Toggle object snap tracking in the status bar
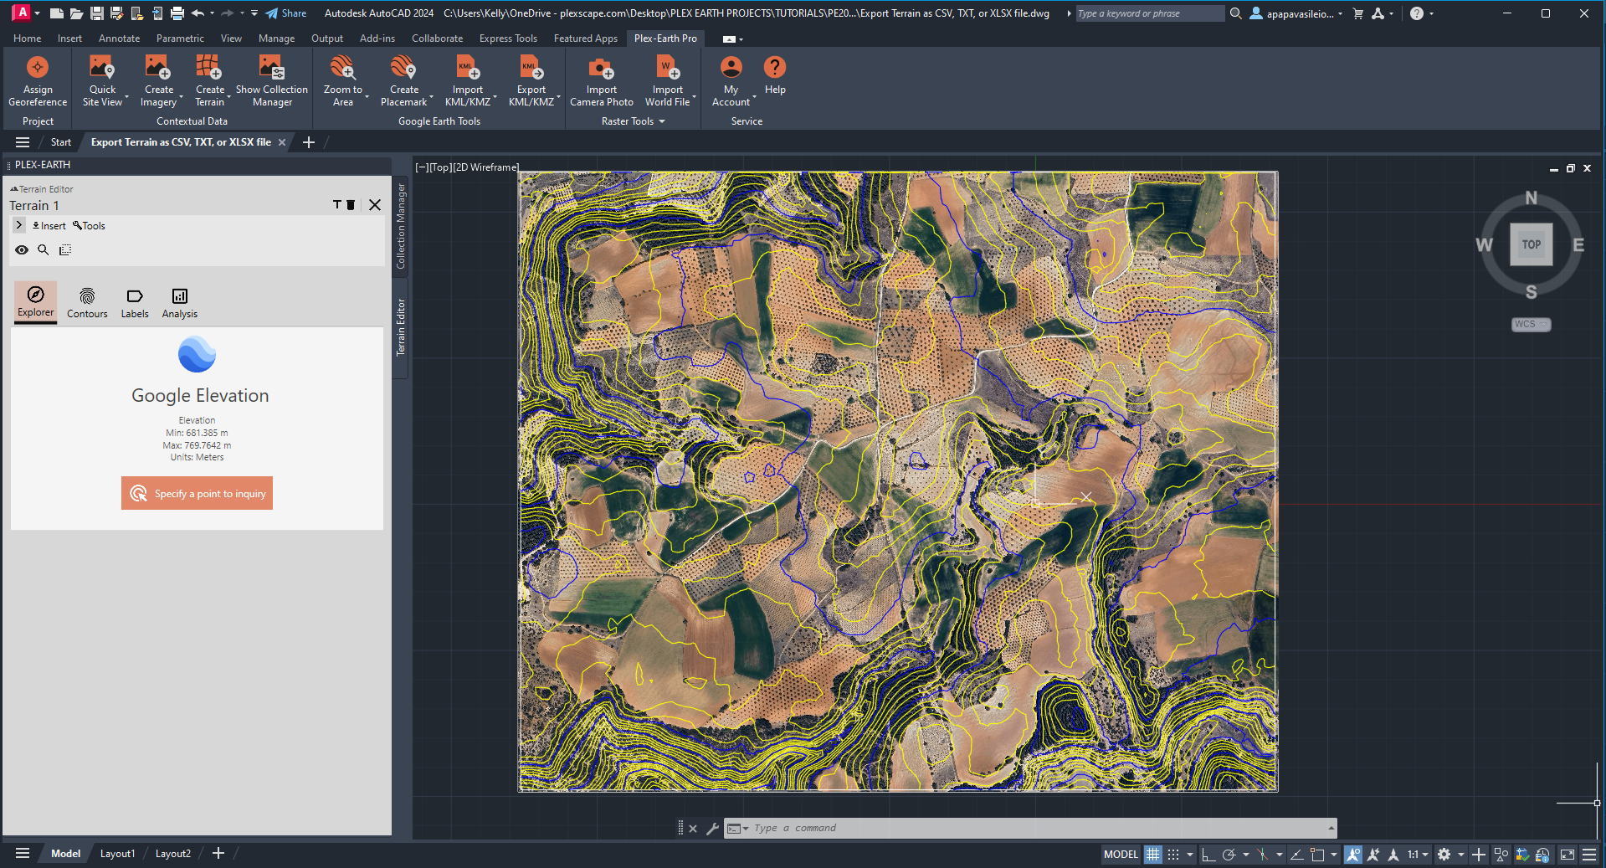1606x868 pixels. point(1296,855)
